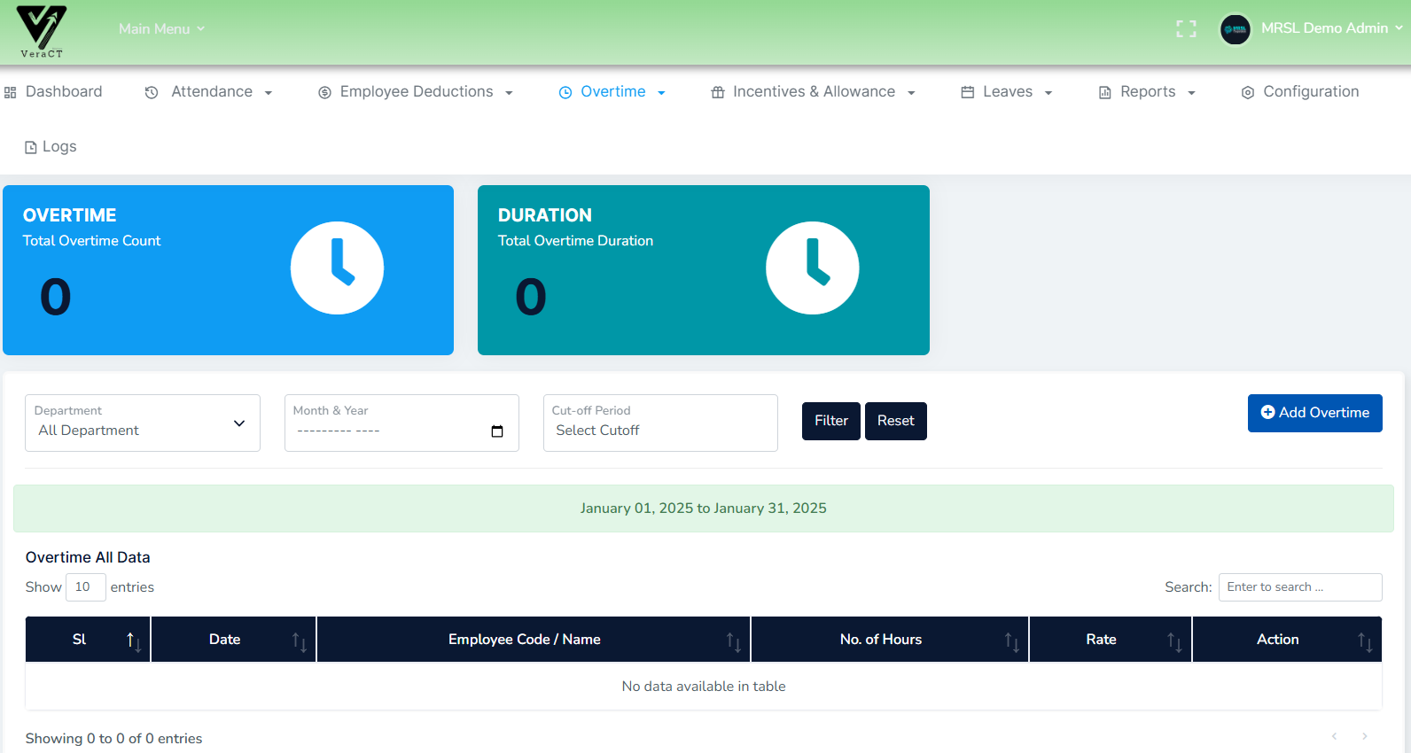Sort the Rate column
The width and height of the screenshot is (1411, 753).
click(x=1173, y=640)
